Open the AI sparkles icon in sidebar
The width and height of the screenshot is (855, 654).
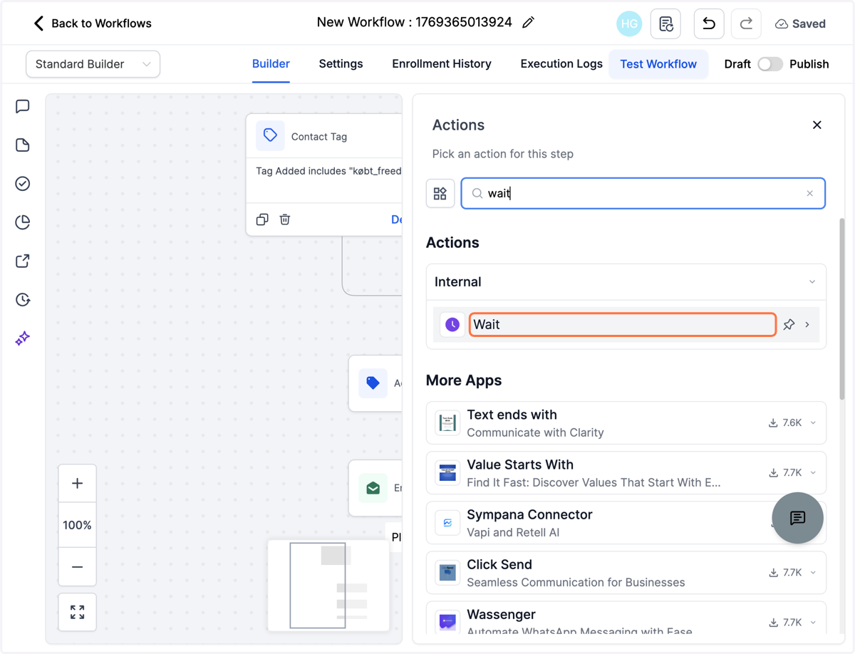[23, 338]
